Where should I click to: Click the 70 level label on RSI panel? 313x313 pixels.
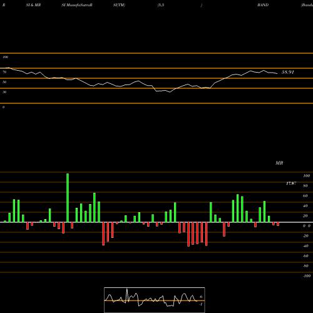pos(4,72)
